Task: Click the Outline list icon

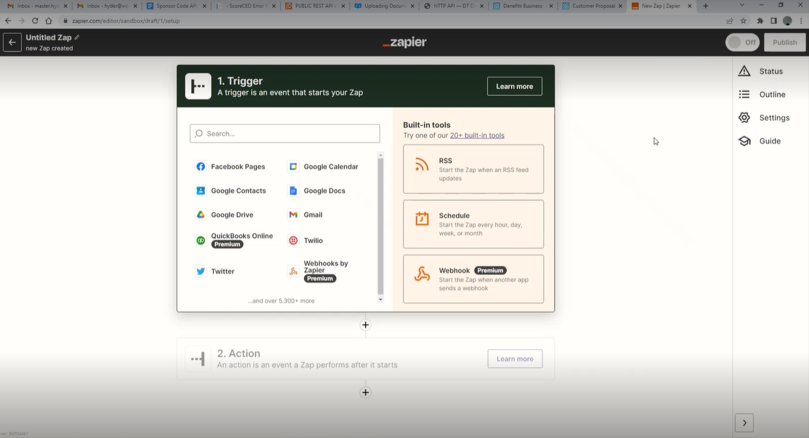Action: tap(745, 94)
